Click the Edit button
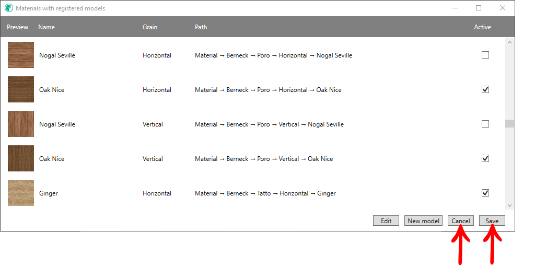This screenshot has height=277, width=535. click(386, 221)
